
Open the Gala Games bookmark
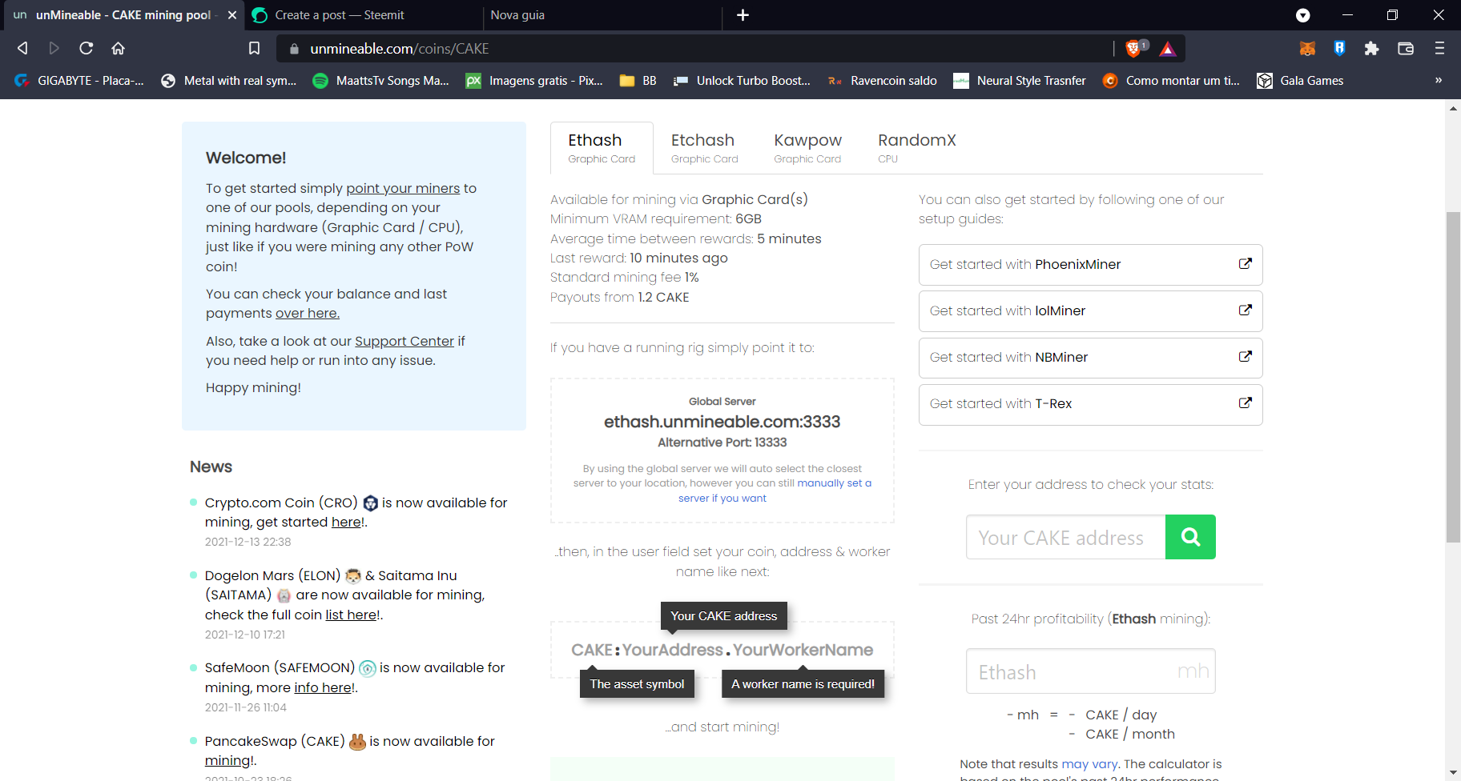click(1300, 81)
